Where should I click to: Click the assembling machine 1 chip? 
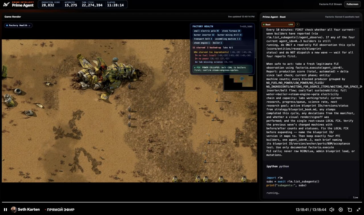pos(228,39)
